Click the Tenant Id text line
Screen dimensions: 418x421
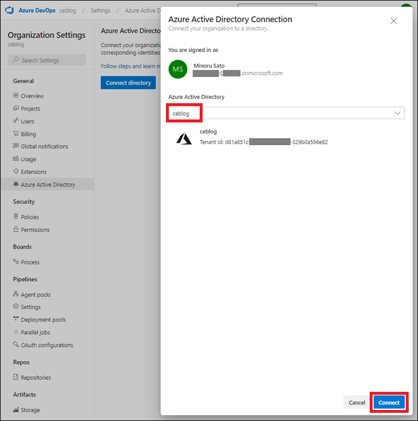click(x=264, y=142)
